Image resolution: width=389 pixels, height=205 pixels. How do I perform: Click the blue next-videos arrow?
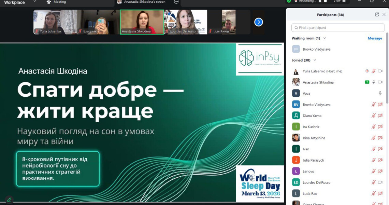click(x=259, y=22)
